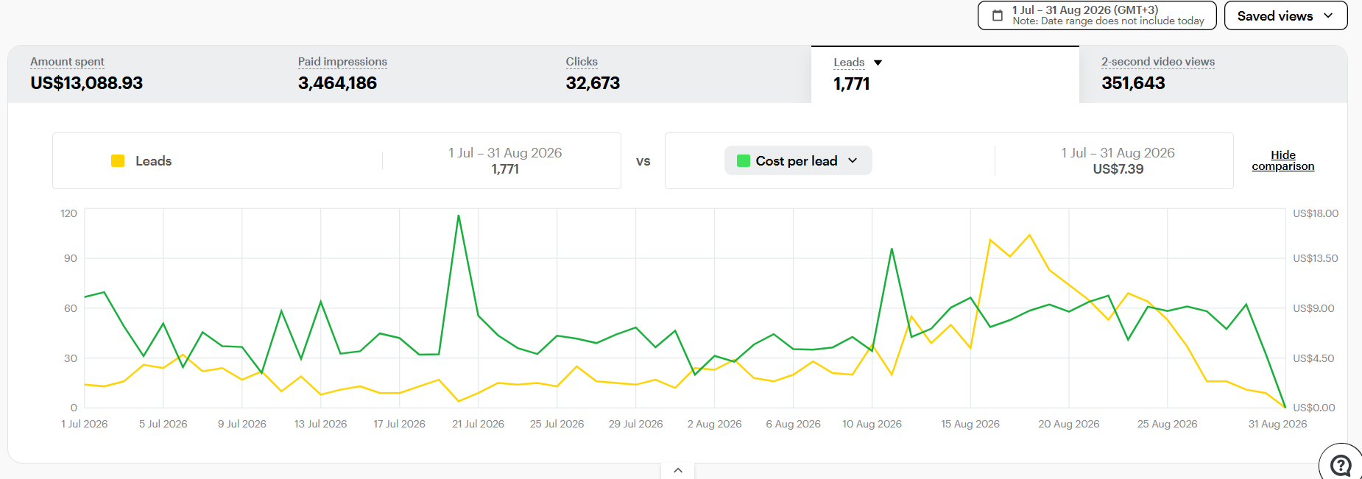Click the calendar icon in date range picker
Image resolution: width=1362 pixels, height=479 pixels.
coord(998,15)
